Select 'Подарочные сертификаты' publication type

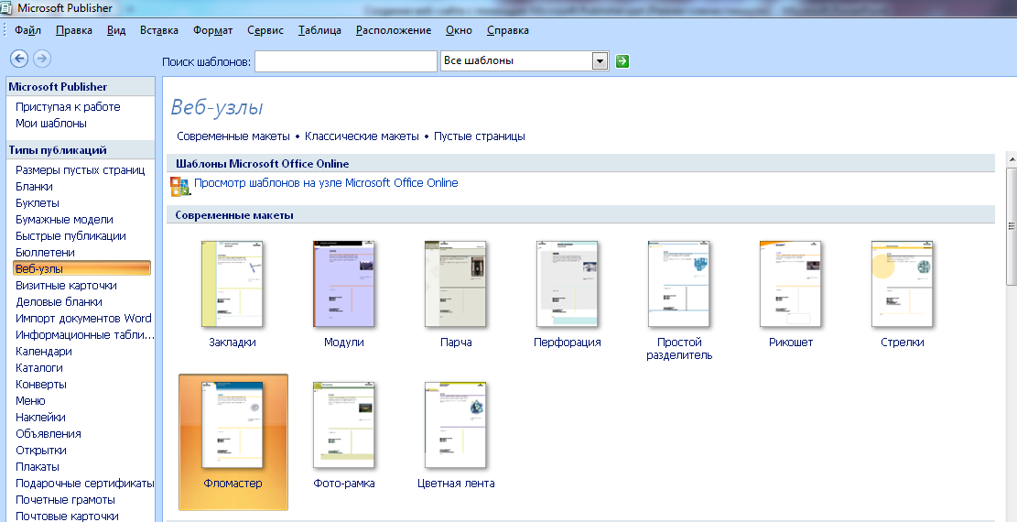point(85,484)
